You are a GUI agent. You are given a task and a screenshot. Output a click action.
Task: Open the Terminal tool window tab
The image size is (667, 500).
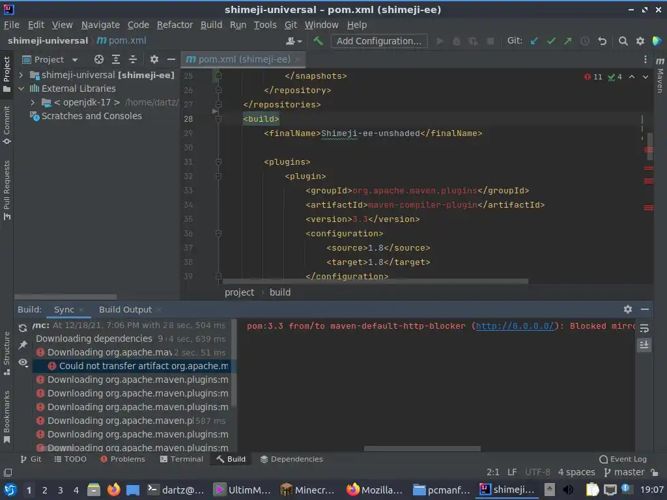(x=182, y=459)
